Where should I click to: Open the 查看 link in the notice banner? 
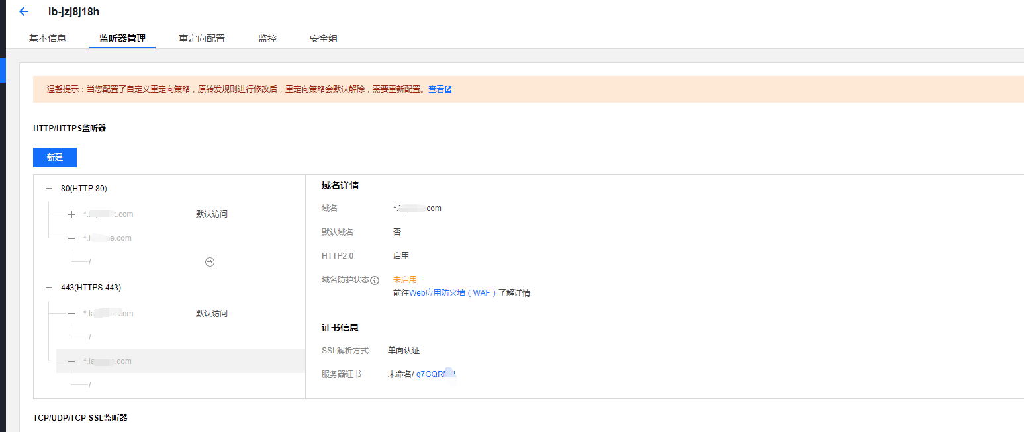[x=436, y=89]
